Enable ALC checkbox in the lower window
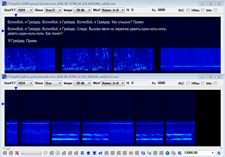 188,83
